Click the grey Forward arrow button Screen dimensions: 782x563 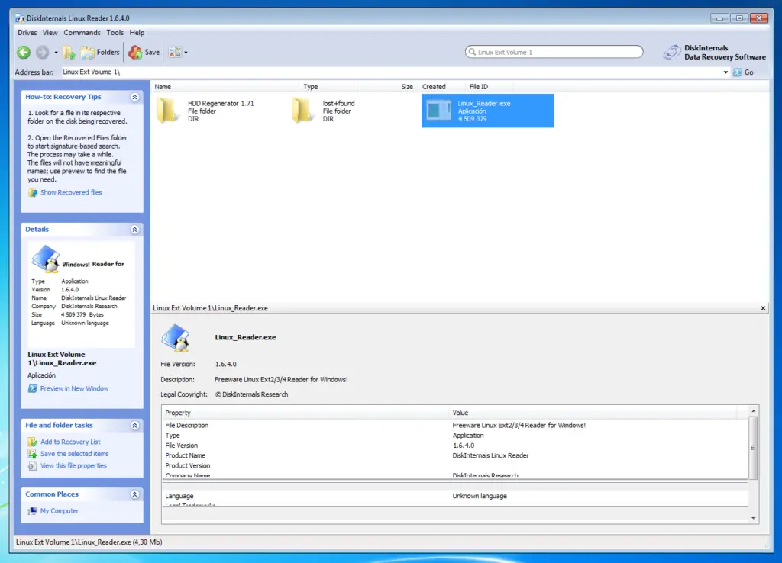(x=43, y=53)
